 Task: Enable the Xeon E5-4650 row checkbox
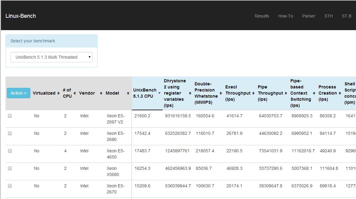pos(10,151)
